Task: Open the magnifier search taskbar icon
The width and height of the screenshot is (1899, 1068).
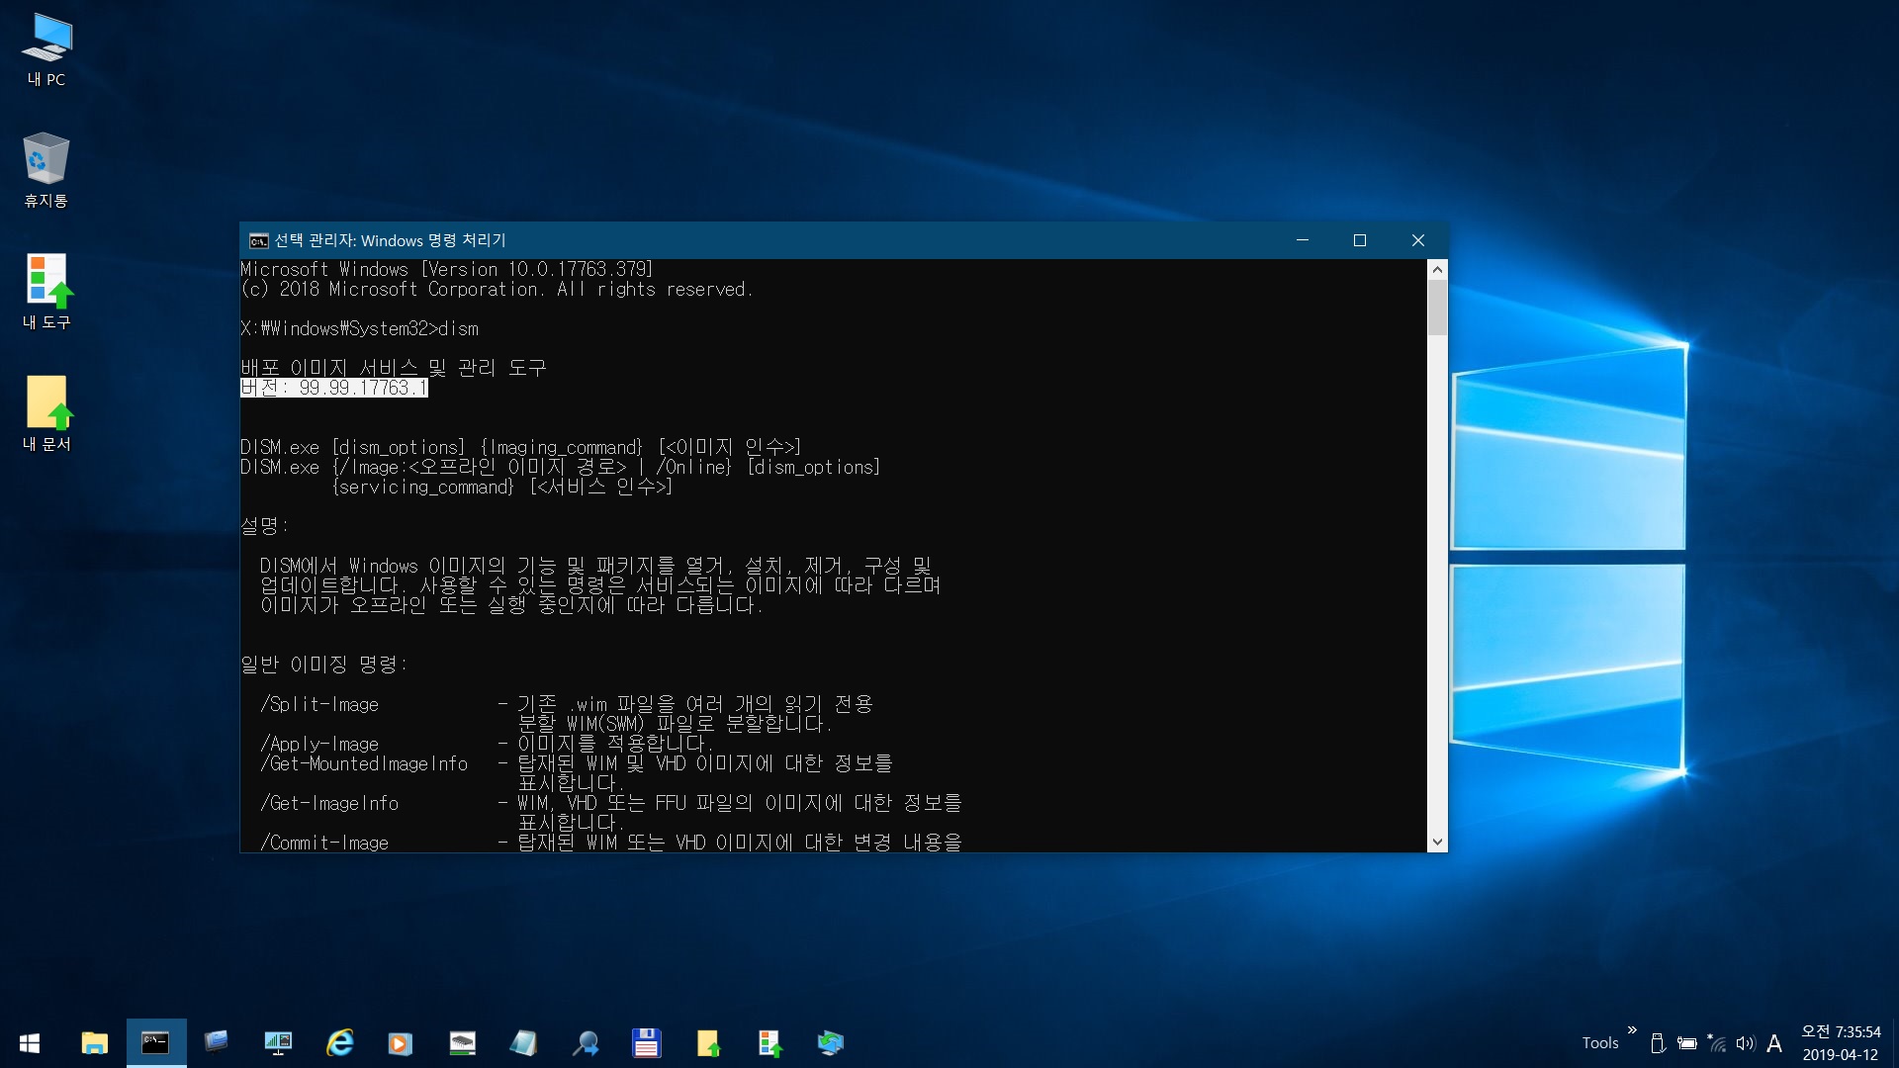Action: 586,1043
